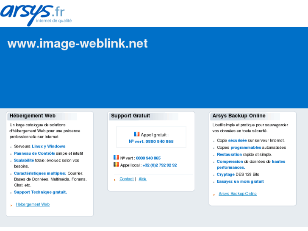Open the Arsys Backup Online link
Viewport: 308px width, 231px height.
click(238, 194)
